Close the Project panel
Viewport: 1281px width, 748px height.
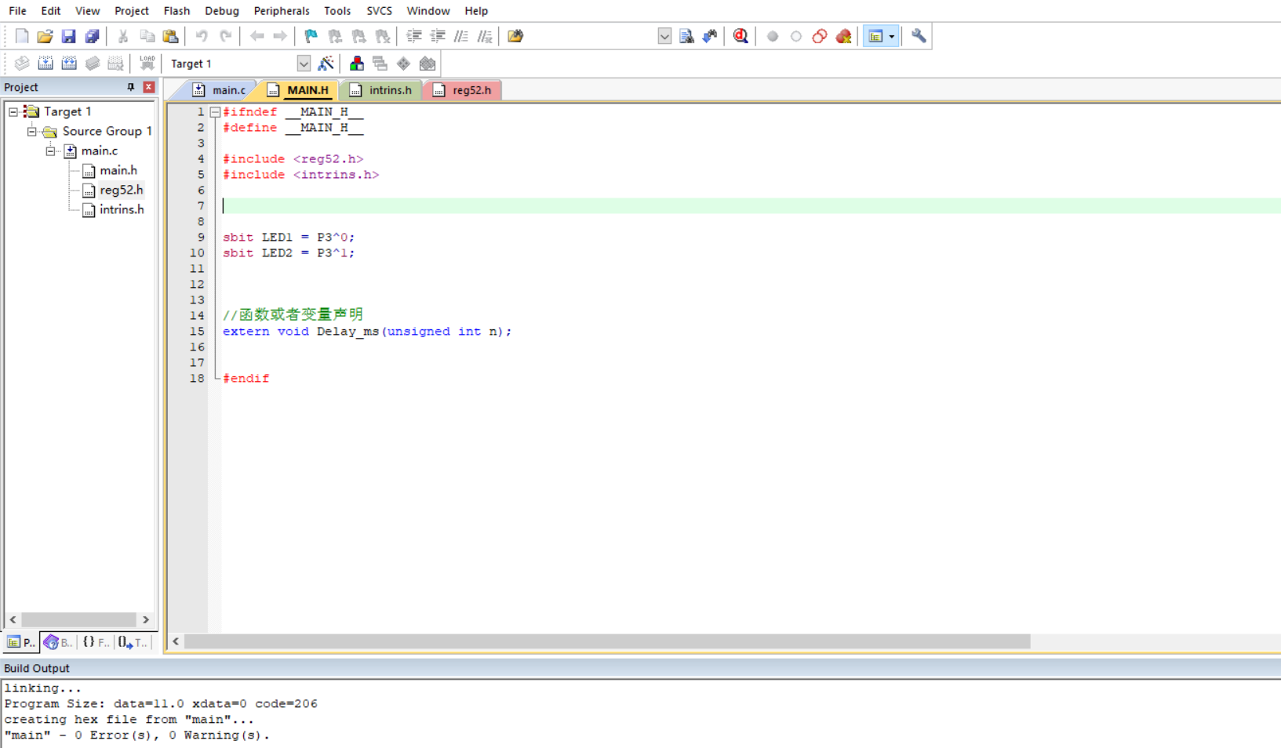click(149, 87)
